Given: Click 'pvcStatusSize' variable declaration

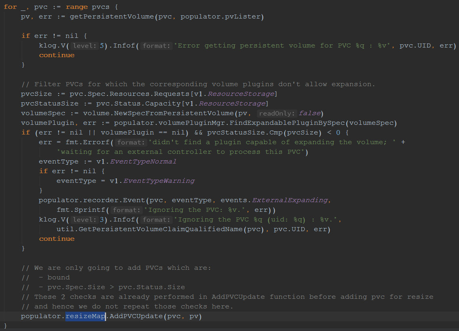Looking at the screenshot, I should [50, 103].
